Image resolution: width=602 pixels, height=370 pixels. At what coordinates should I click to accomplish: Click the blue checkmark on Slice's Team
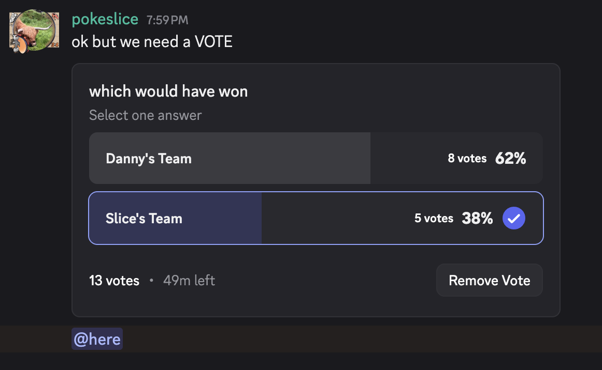pos(513,219)
